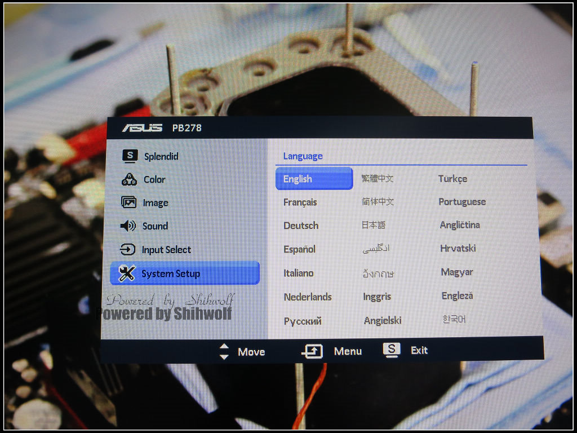577x433 pixels.
Task: Select Nederlands language
Action: pyautogui.click(x=308, y=297)
